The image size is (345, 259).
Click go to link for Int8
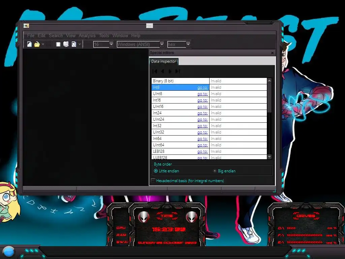click(x=202, y=87)
